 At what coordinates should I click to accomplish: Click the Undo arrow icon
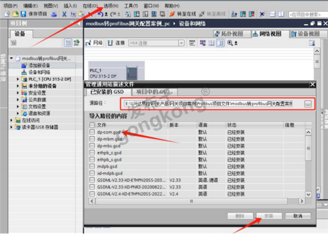[101, 14]
